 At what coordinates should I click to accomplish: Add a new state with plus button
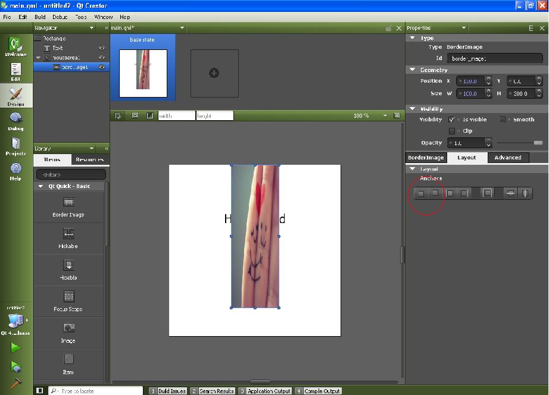(214, 73)
